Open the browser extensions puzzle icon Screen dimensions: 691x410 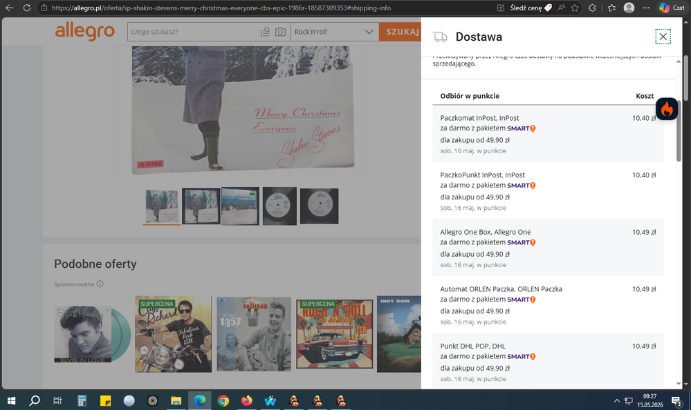coord(592,8)
